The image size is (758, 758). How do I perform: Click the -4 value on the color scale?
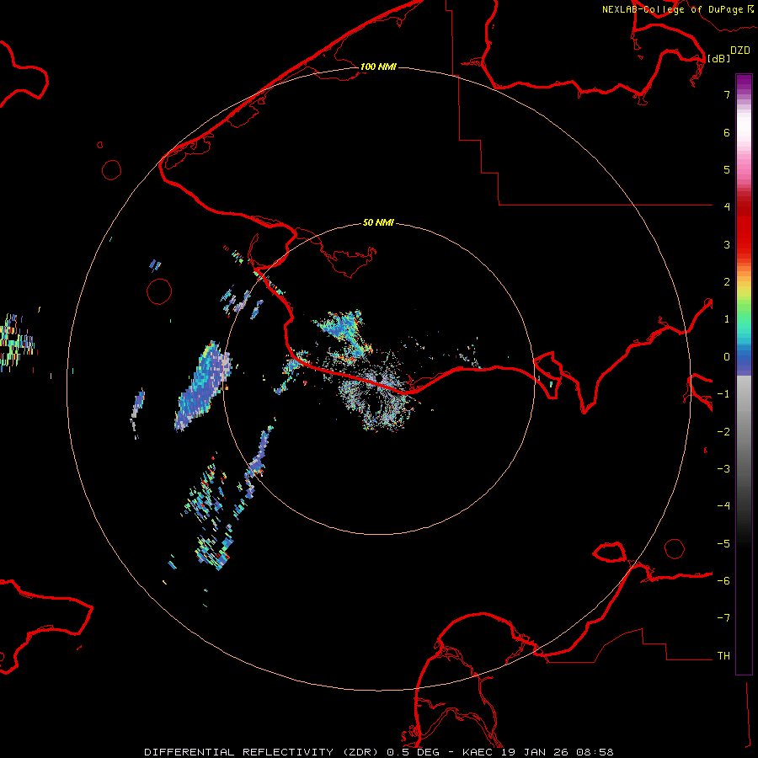coord(723,505)
